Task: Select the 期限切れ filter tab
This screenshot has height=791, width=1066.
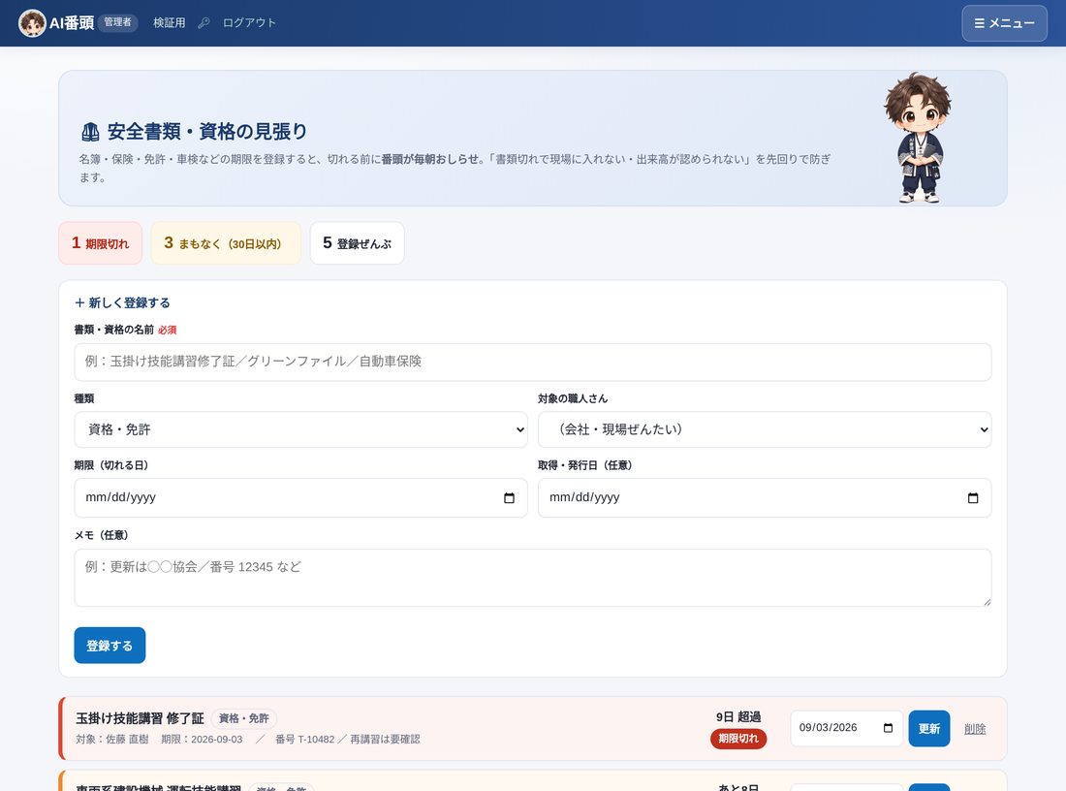Action: (101, 243)
